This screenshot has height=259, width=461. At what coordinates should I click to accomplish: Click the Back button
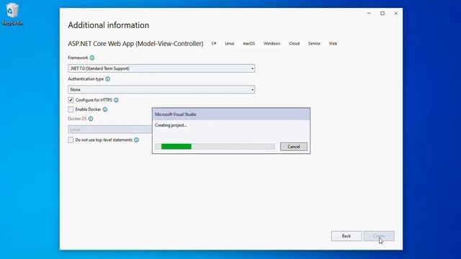pos(346,236)
